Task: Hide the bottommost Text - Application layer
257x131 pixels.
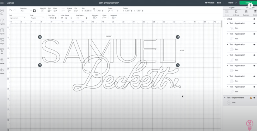Action: point(254,87)
